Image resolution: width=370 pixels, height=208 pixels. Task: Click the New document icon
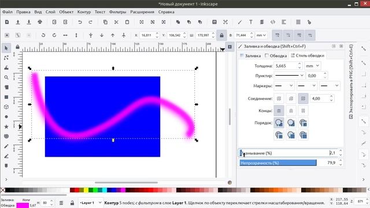pos(7,22)
